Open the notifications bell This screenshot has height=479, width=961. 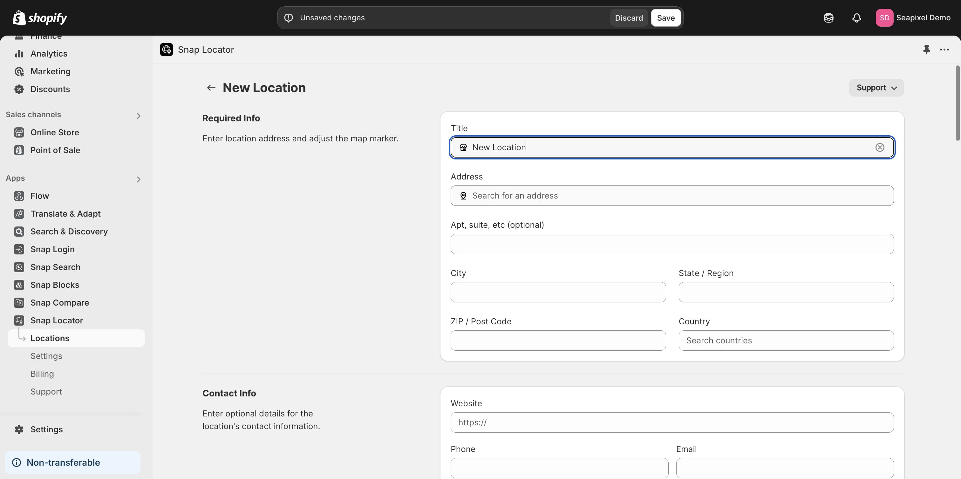(x=856, y=18)
